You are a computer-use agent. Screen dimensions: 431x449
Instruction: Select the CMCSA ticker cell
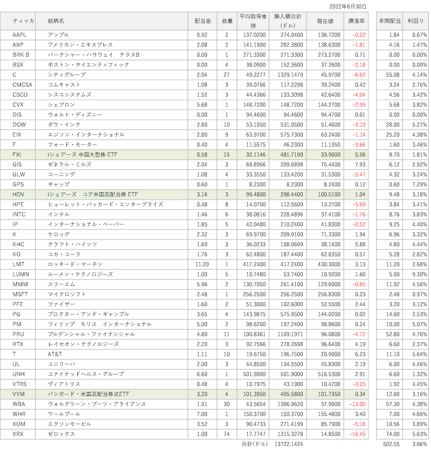[18, 85]
